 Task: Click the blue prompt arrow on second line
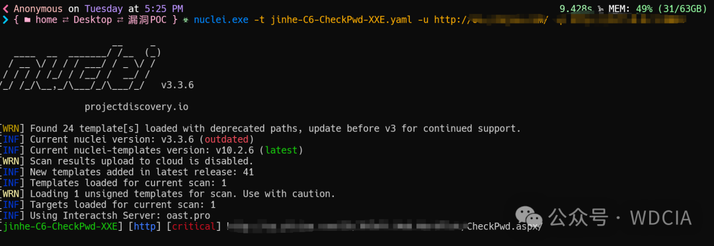pyautogui.click(x=5, y=20)
